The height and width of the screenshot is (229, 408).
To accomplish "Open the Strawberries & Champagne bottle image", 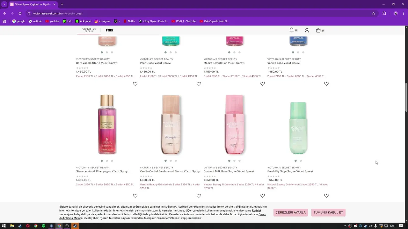I will click(x=107, y=125).
